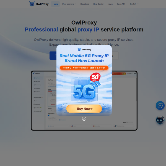
Task: Click the 50% OFF red badge
Action: pyautogui.click(x=95, y=77)
